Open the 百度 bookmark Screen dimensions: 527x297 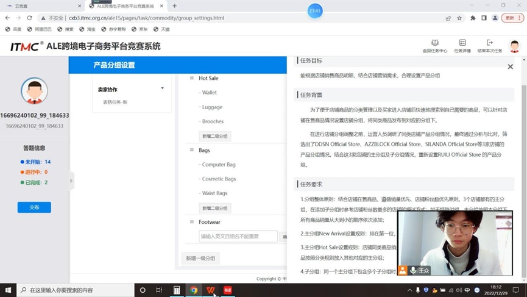pos(13,29)
